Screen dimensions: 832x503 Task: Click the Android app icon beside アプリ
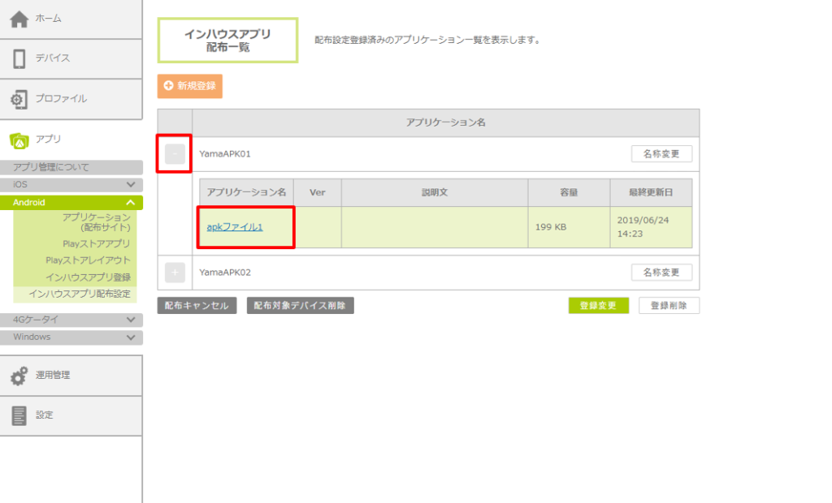click(x=19, y=140)
